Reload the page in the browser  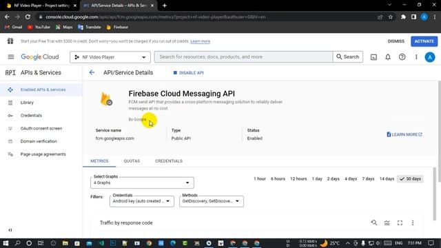(x=28, y=17)
